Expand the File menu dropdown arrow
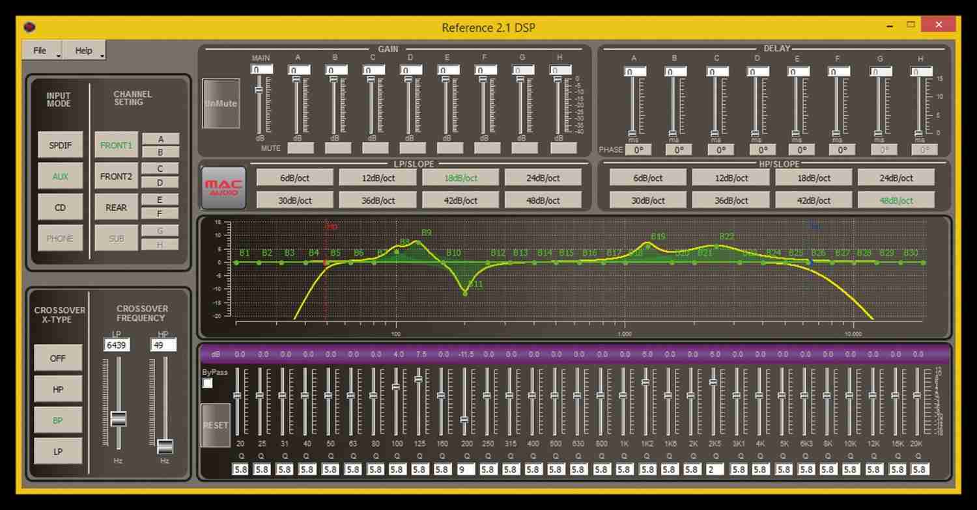The image size is (977, 510). (x=59, y=57)
